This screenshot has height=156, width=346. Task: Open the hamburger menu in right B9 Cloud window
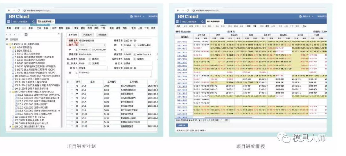click(x=177, y=22)
